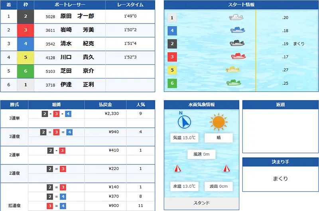Select lane badge 1 in start info
Screen dimensions: 319x211
click(x=172, y=18)
